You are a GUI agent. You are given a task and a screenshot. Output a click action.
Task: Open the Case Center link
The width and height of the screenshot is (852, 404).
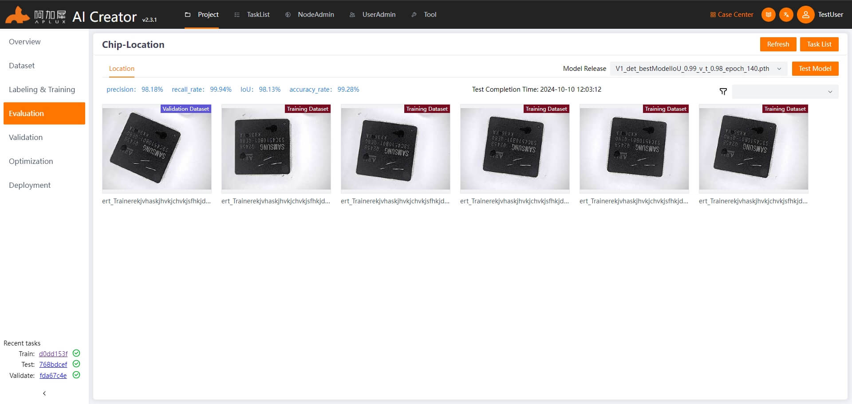click(735, 15)
